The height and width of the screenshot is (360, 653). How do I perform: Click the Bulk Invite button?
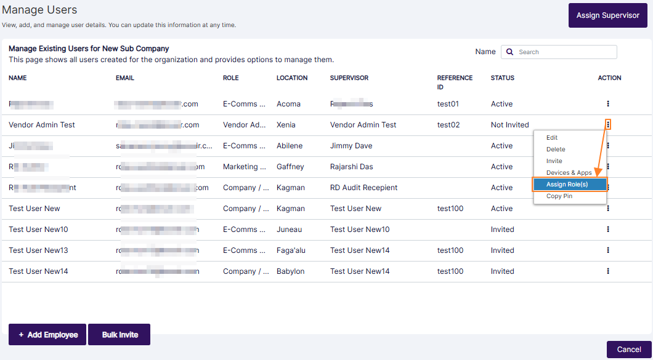click(x=120, y=335)
